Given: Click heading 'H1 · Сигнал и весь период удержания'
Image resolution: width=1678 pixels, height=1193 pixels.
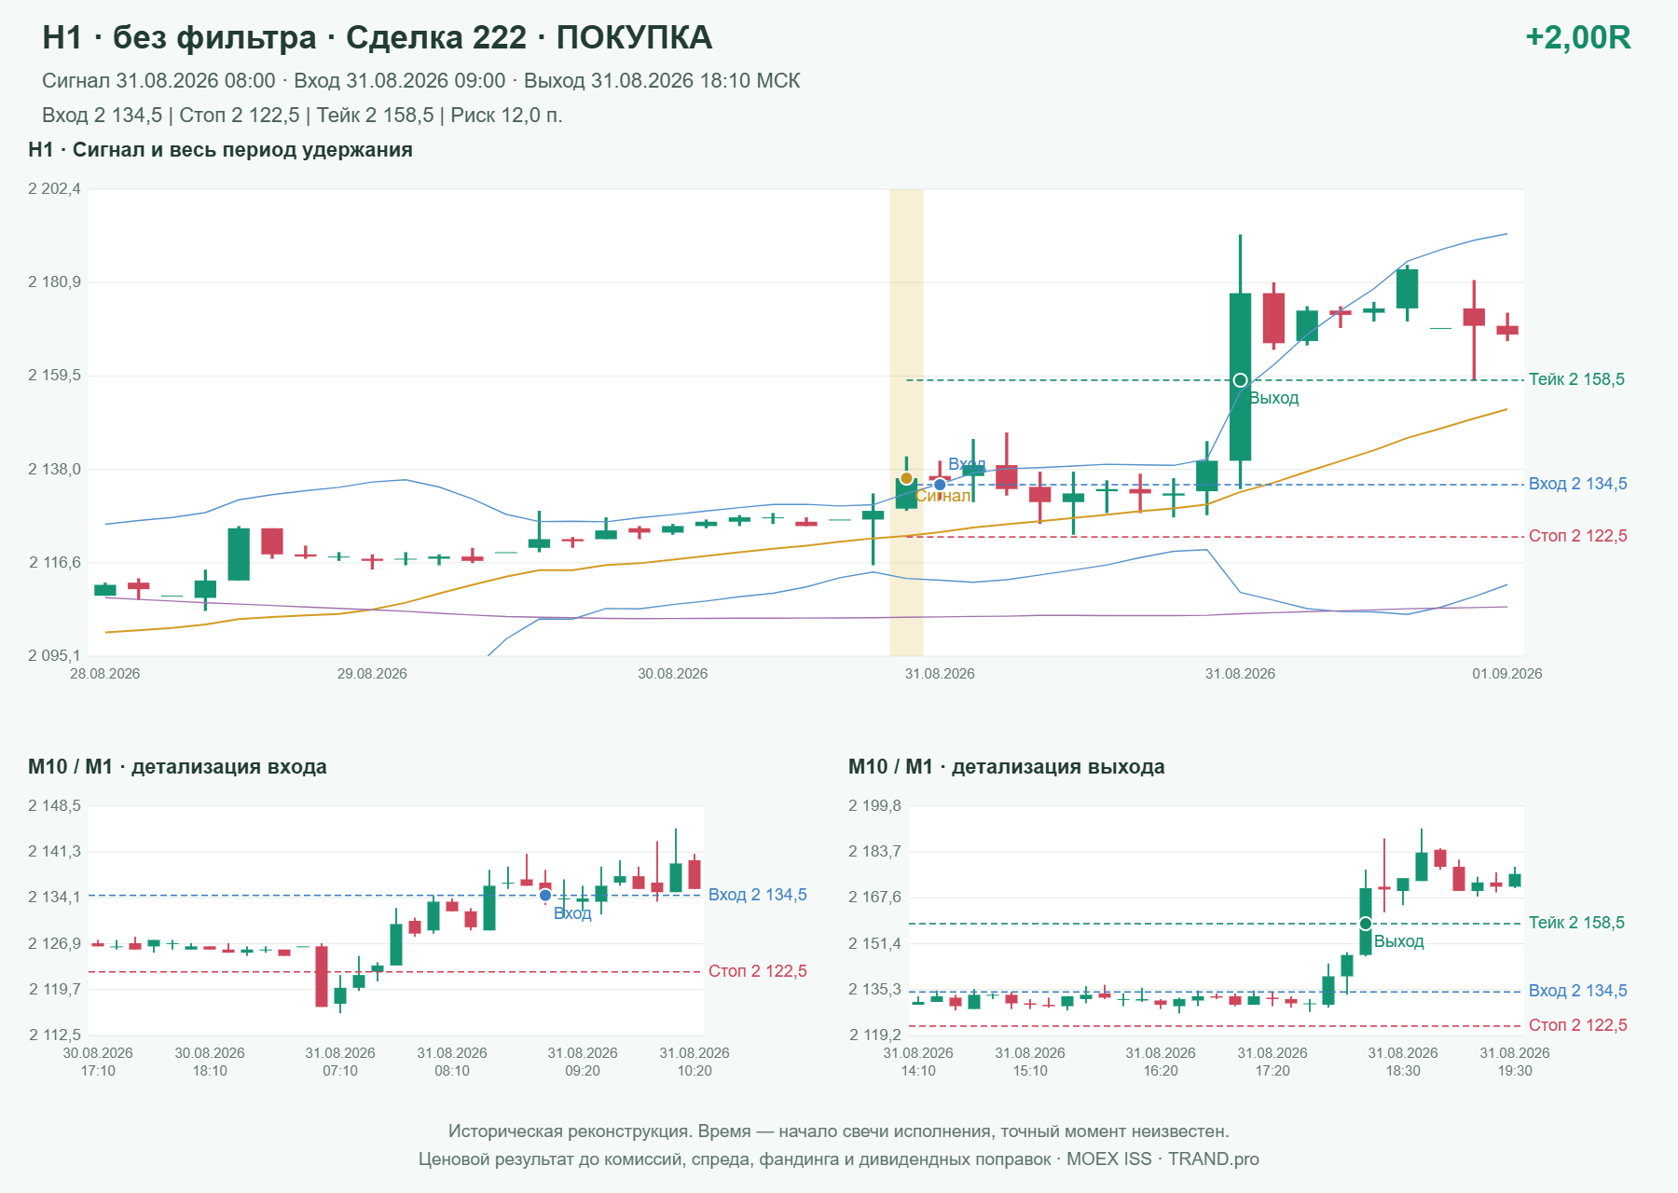Looking at the screenshot, I should [220, 150].
